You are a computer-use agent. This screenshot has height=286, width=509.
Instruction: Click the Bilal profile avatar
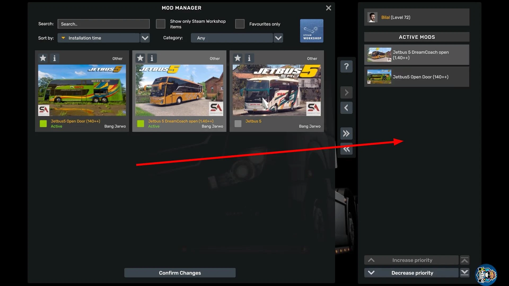(x=372, y=17)
